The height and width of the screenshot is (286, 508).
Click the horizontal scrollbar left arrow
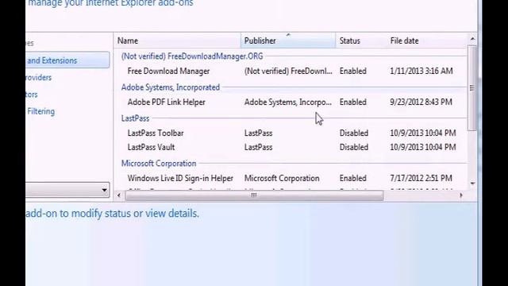(x=119, y=195)
